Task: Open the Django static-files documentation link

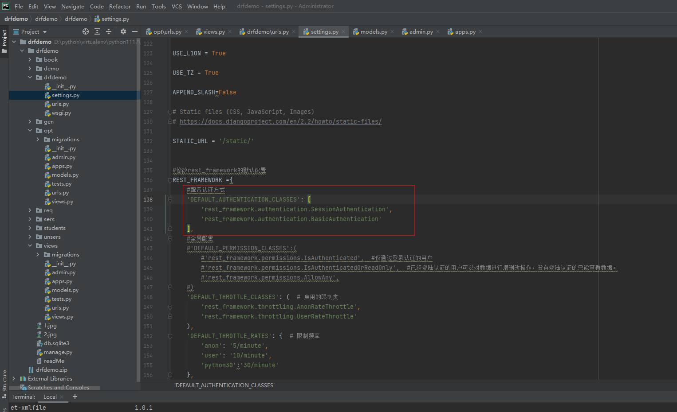Action: (280, 121)
